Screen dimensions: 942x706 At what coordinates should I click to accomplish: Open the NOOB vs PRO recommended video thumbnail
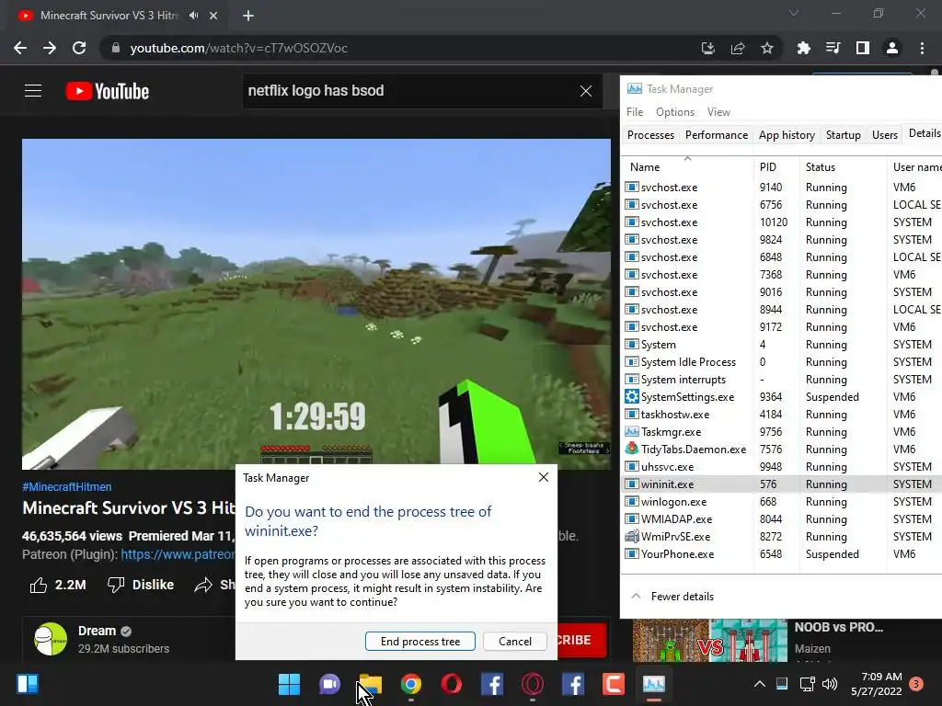point(709,640)
